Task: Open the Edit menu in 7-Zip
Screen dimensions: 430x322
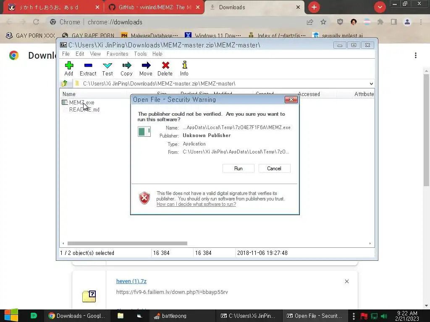Action: 80,54
